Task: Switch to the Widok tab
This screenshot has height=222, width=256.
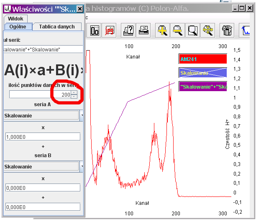Action: 16,19
